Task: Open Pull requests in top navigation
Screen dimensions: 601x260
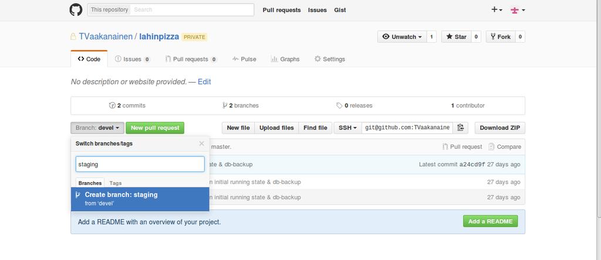Action: coord(282,10)
